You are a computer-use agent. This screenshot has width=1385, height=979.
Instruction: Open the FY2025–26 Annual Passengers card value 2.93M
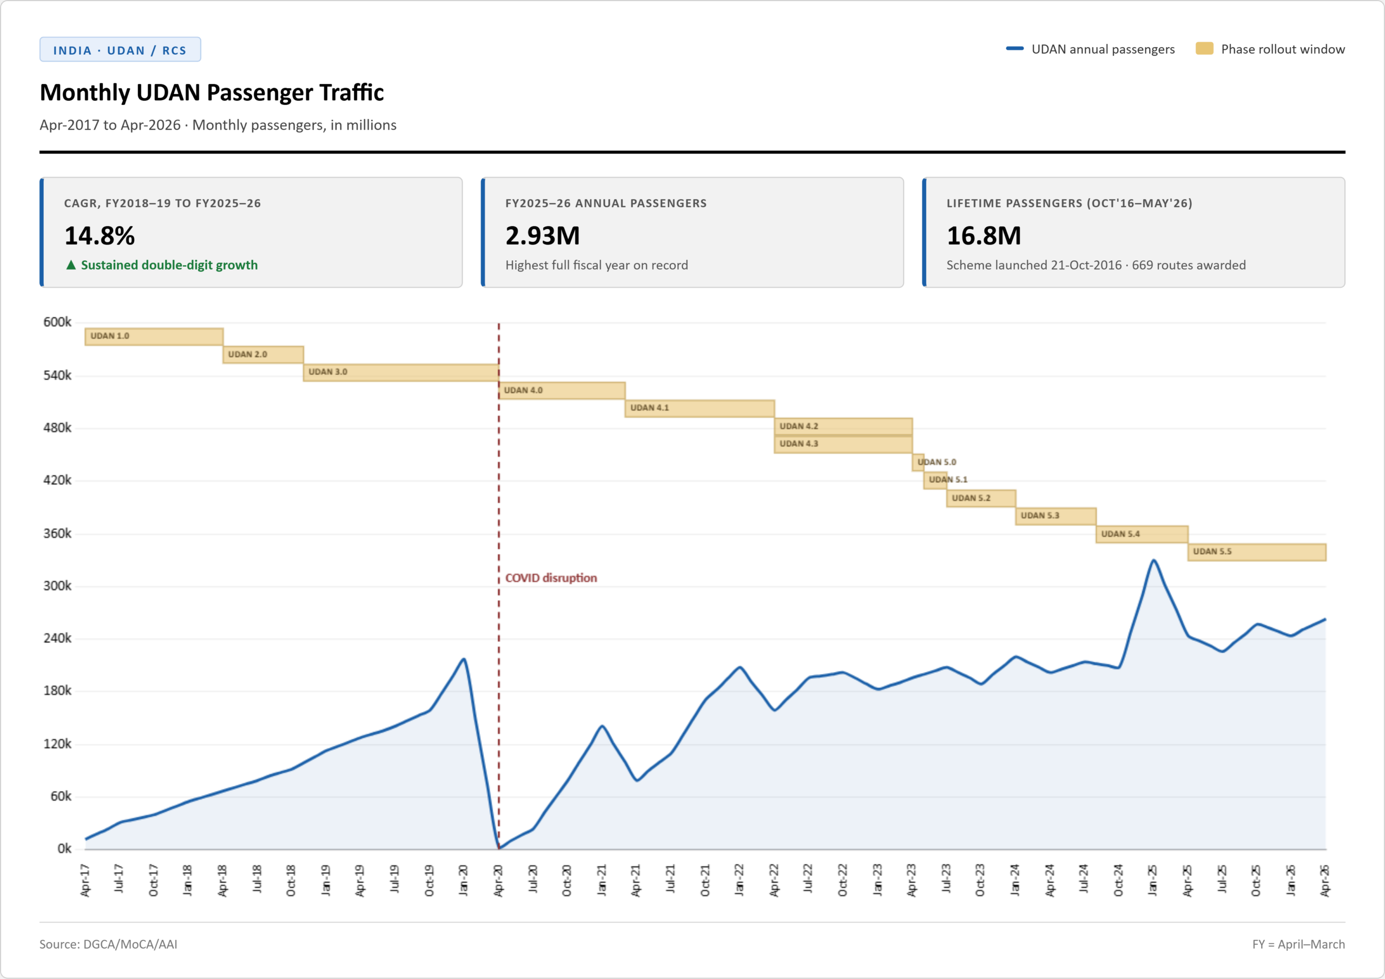click(x=542, y=235)
